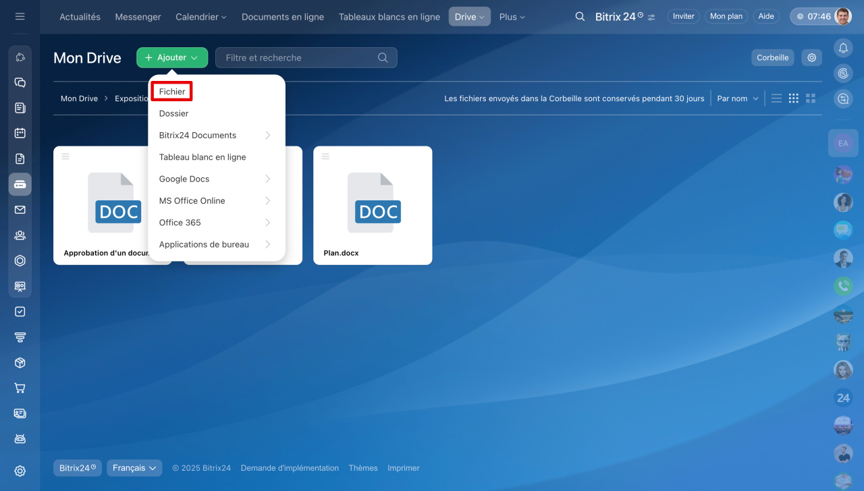Click the Inviter button
The height and width of the screenshot is (491, 864).
(x=683, y=17)
